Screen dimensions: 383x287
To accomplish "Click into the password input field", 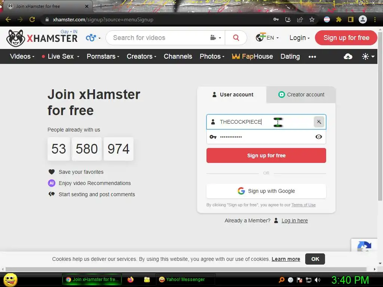I will pos(266,137).
